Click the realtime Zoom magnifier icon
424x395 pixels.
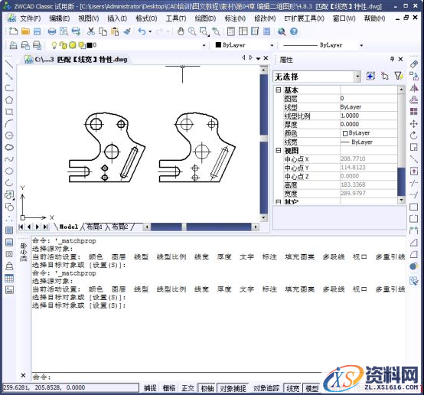pos(192,31)
